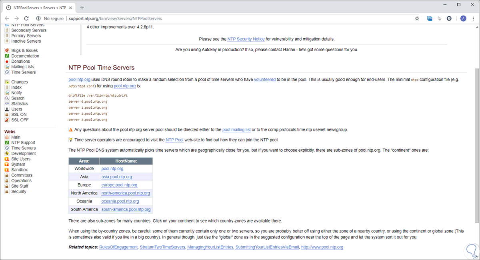Click the 'HostName:' table header

(126, 161)
